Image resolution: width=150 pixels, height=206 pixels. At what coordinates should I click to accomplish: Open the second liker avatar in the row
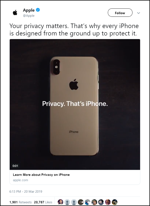pyautogui.click(x=67, y=202)
